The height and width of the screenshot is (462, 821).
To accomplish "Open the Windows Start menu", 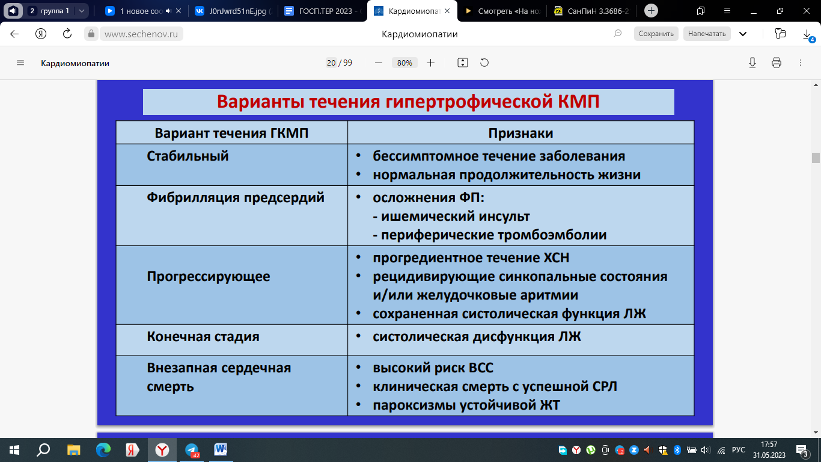I will [x=14, y=449].
